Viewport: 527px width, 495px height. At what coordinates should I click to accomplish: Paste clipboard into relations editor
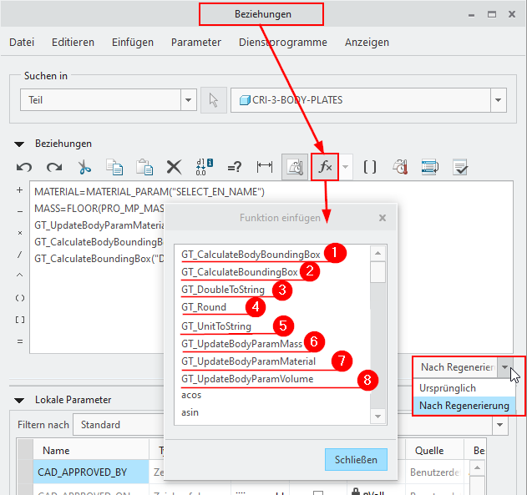click(144, 167)
